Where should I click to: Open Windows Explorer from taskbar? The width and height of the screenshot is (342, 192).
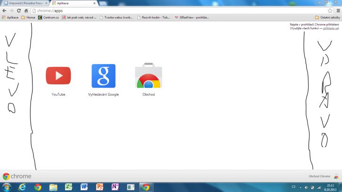(x=53, y=187)
